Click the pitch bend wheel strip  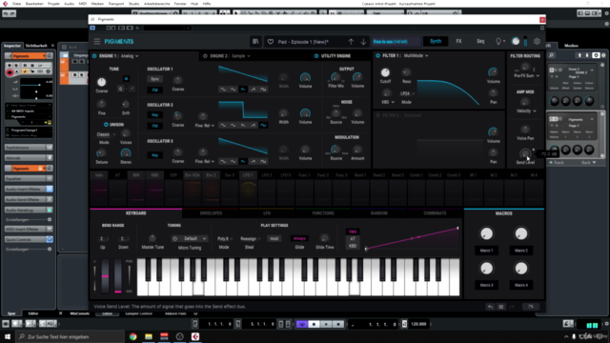coord(105,276)
